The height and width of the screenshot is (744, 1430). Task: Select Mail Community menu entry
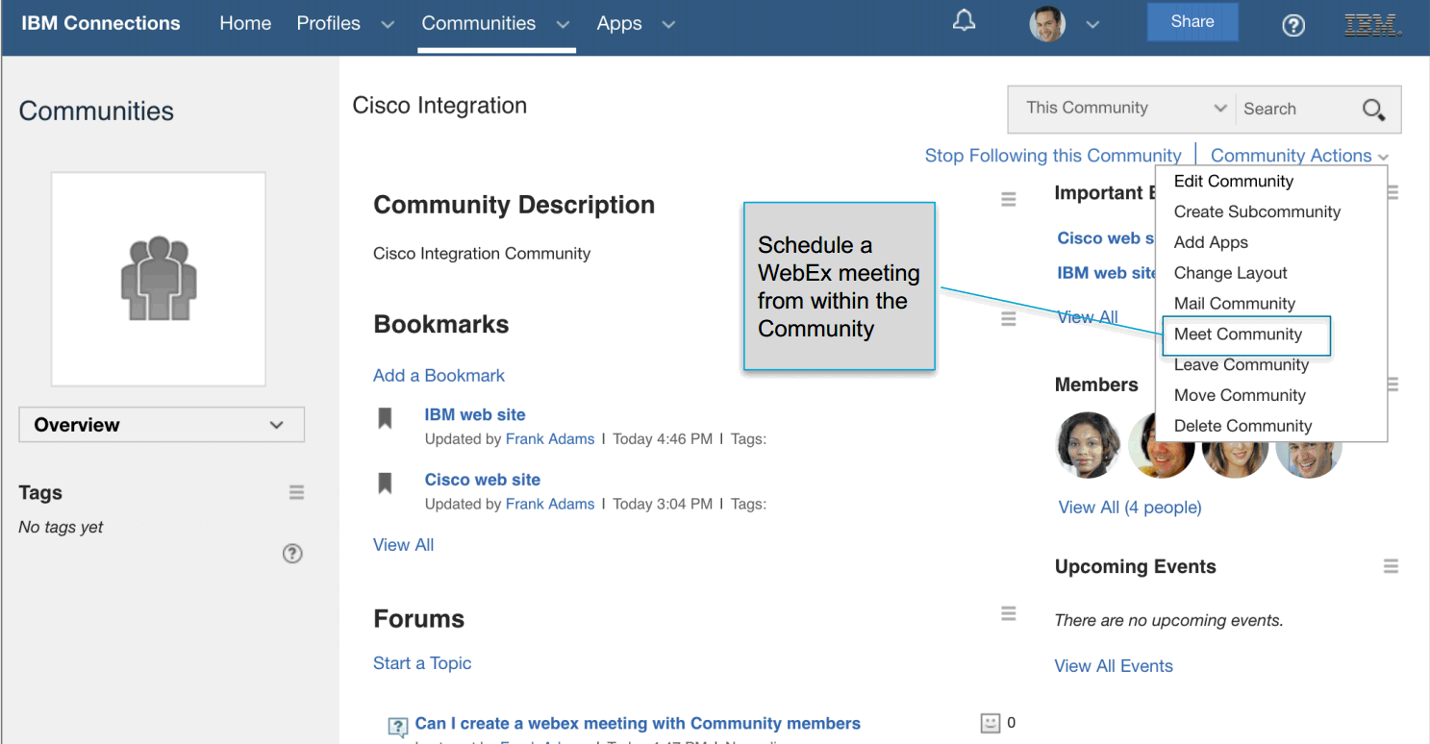pyautogui.click(x=1235, y=304)
